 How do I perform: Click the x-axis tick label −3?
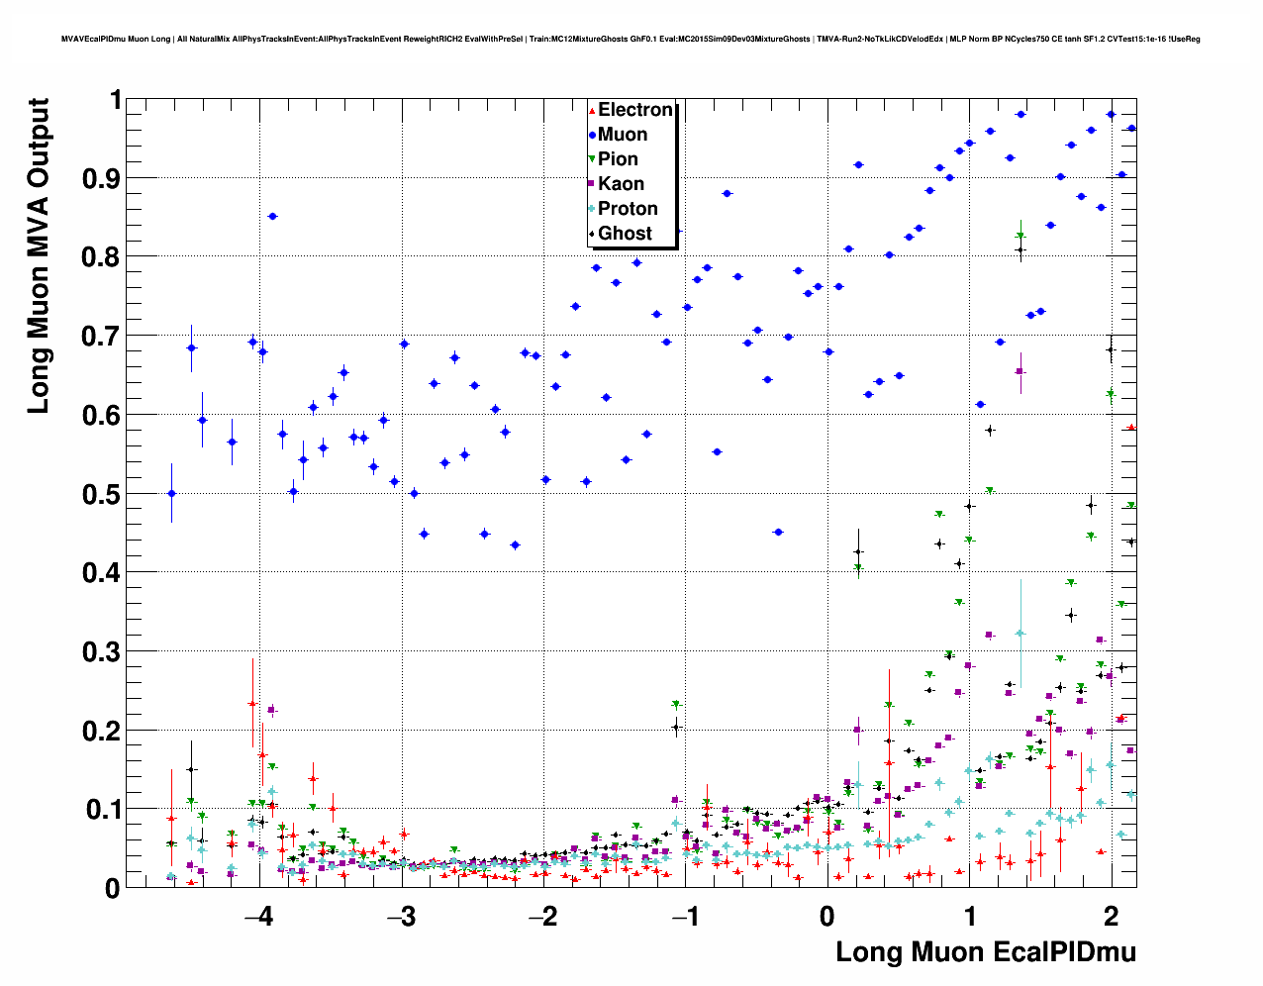(401, 916)
